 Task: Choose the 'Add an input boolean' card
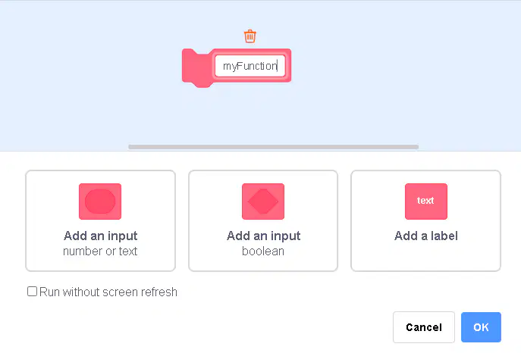tap(263, 220)
